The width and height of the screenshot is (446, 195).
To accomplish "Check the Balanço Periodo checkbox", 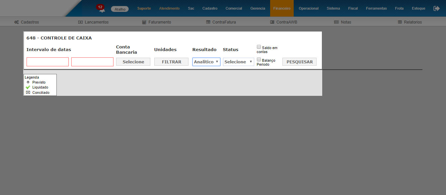I will tap(259, 60).
